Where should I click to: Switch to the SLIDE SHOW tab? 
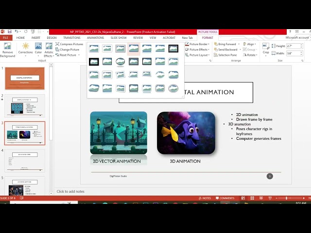119,38
